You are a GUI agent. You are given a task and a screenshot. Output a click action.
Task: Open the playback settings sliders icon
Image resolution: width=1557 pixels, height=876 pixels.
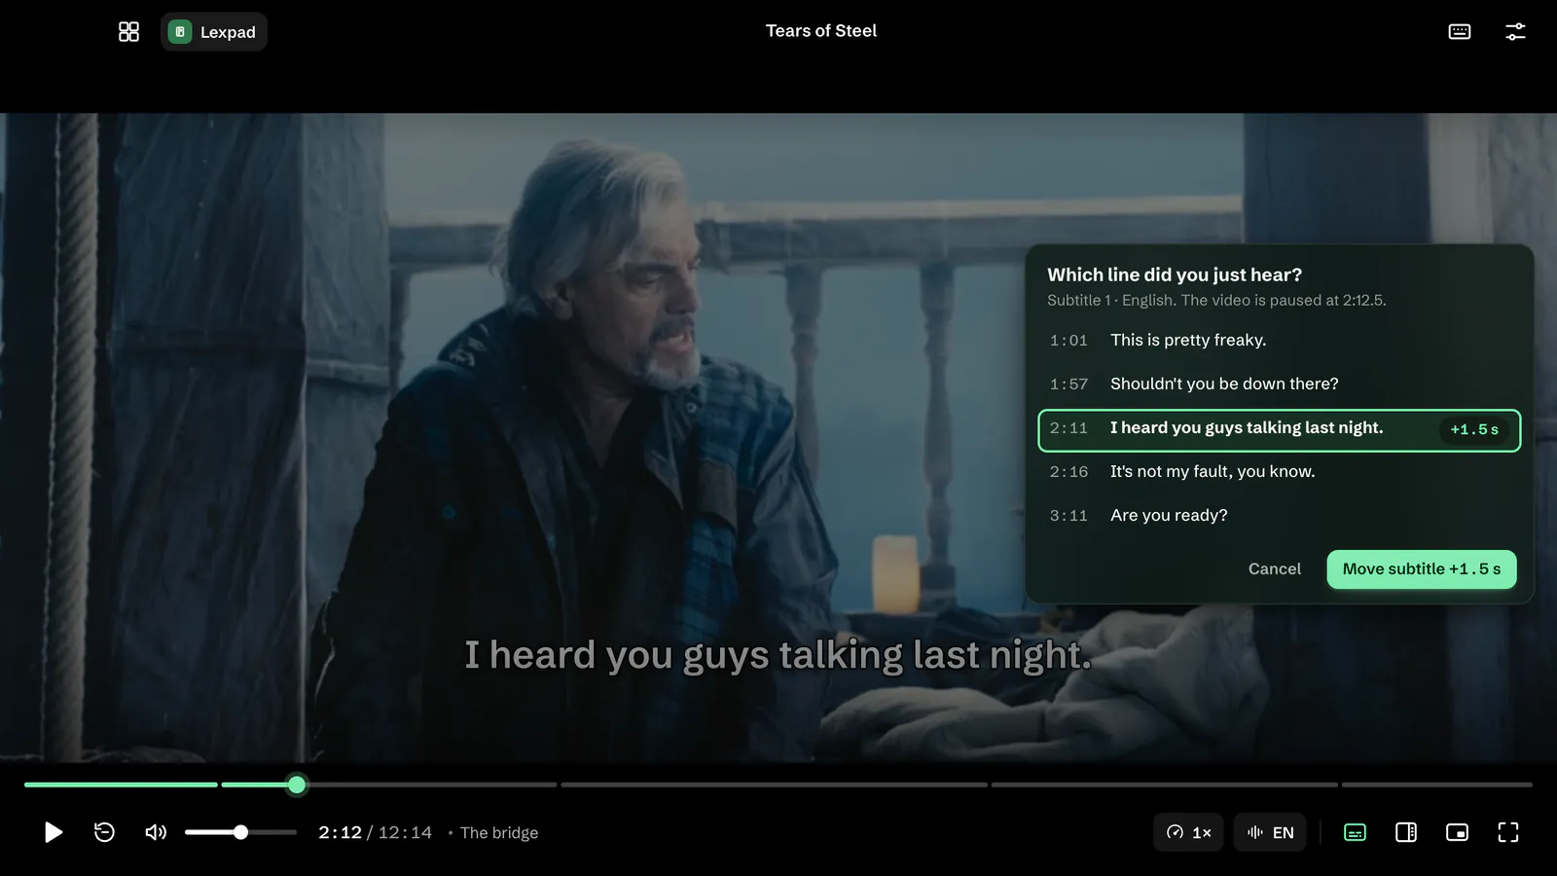(x=1515, y=32)
